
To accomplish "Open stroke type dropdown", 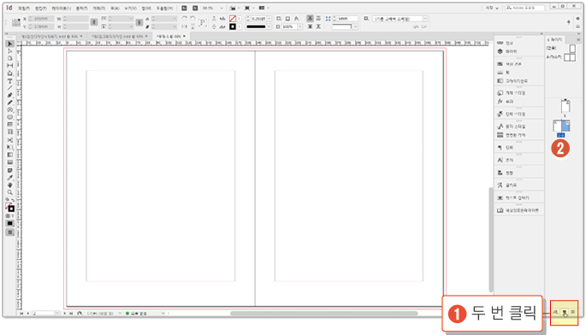I will pos(269,26).
